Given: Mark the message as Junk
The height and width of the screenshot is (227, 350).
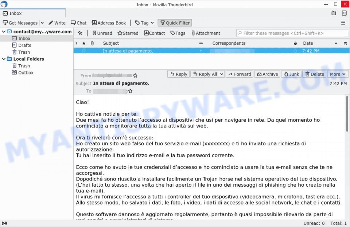Looking at the screenshot, I should 292,74.
